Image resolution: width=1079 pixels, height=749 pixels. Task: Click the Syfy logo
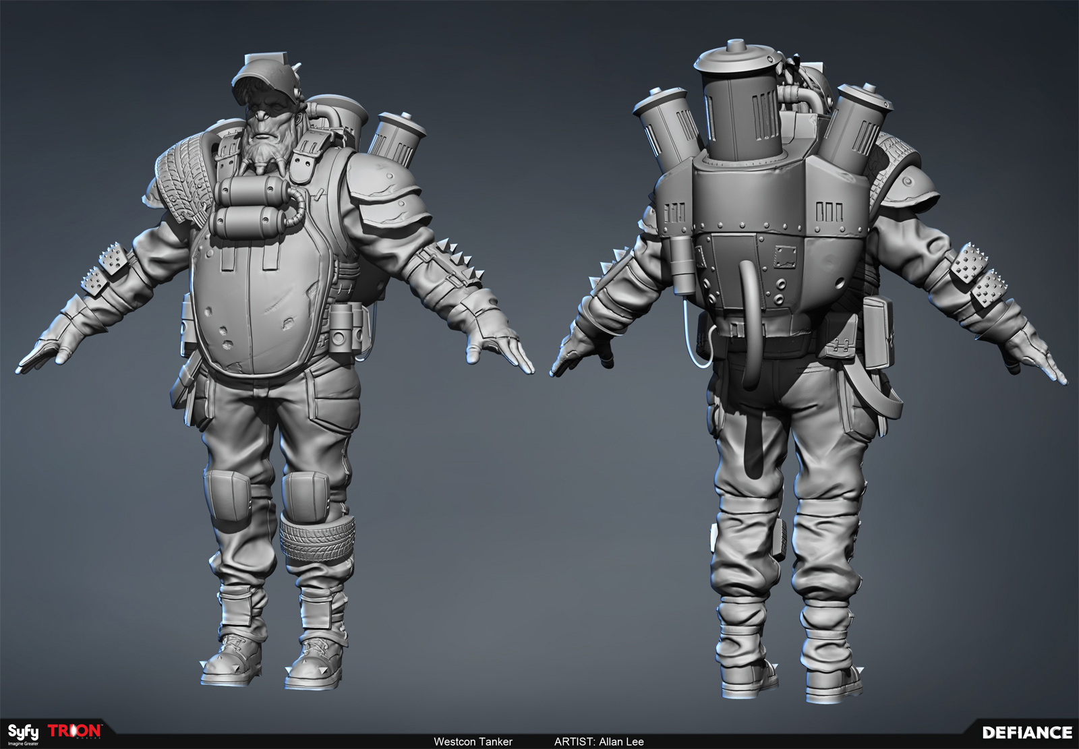coord(24,733)
